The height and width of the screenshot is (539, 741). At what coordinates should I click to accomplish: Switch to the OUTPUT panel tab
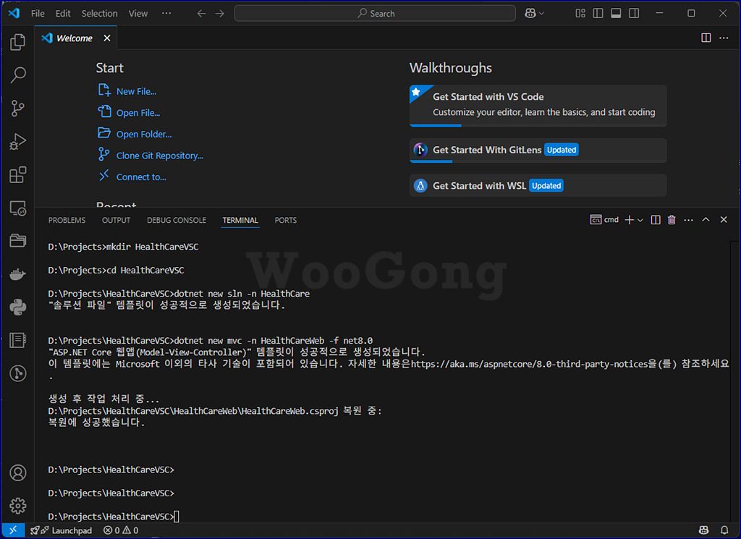coord(116,220)
